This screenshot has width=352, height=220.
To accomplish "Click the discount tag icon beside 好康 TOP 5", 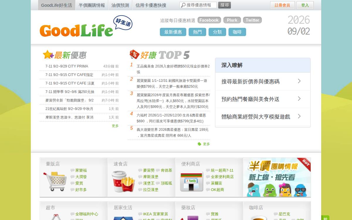I will coord(134,54).
